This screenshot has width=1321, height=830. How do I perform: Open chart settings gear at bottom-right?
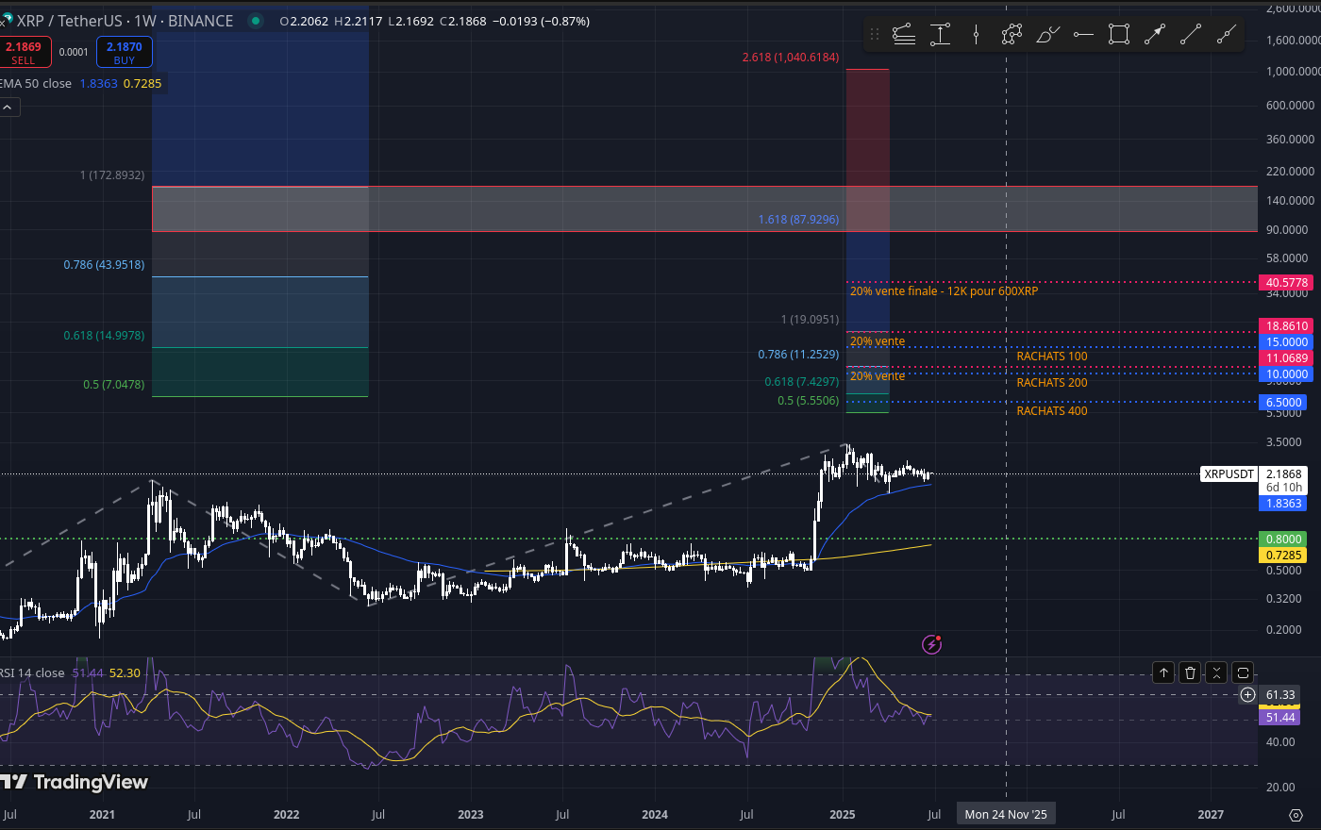1296,814
